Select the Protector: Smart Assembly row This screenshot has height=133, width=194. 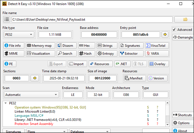(x=84, y=124)
